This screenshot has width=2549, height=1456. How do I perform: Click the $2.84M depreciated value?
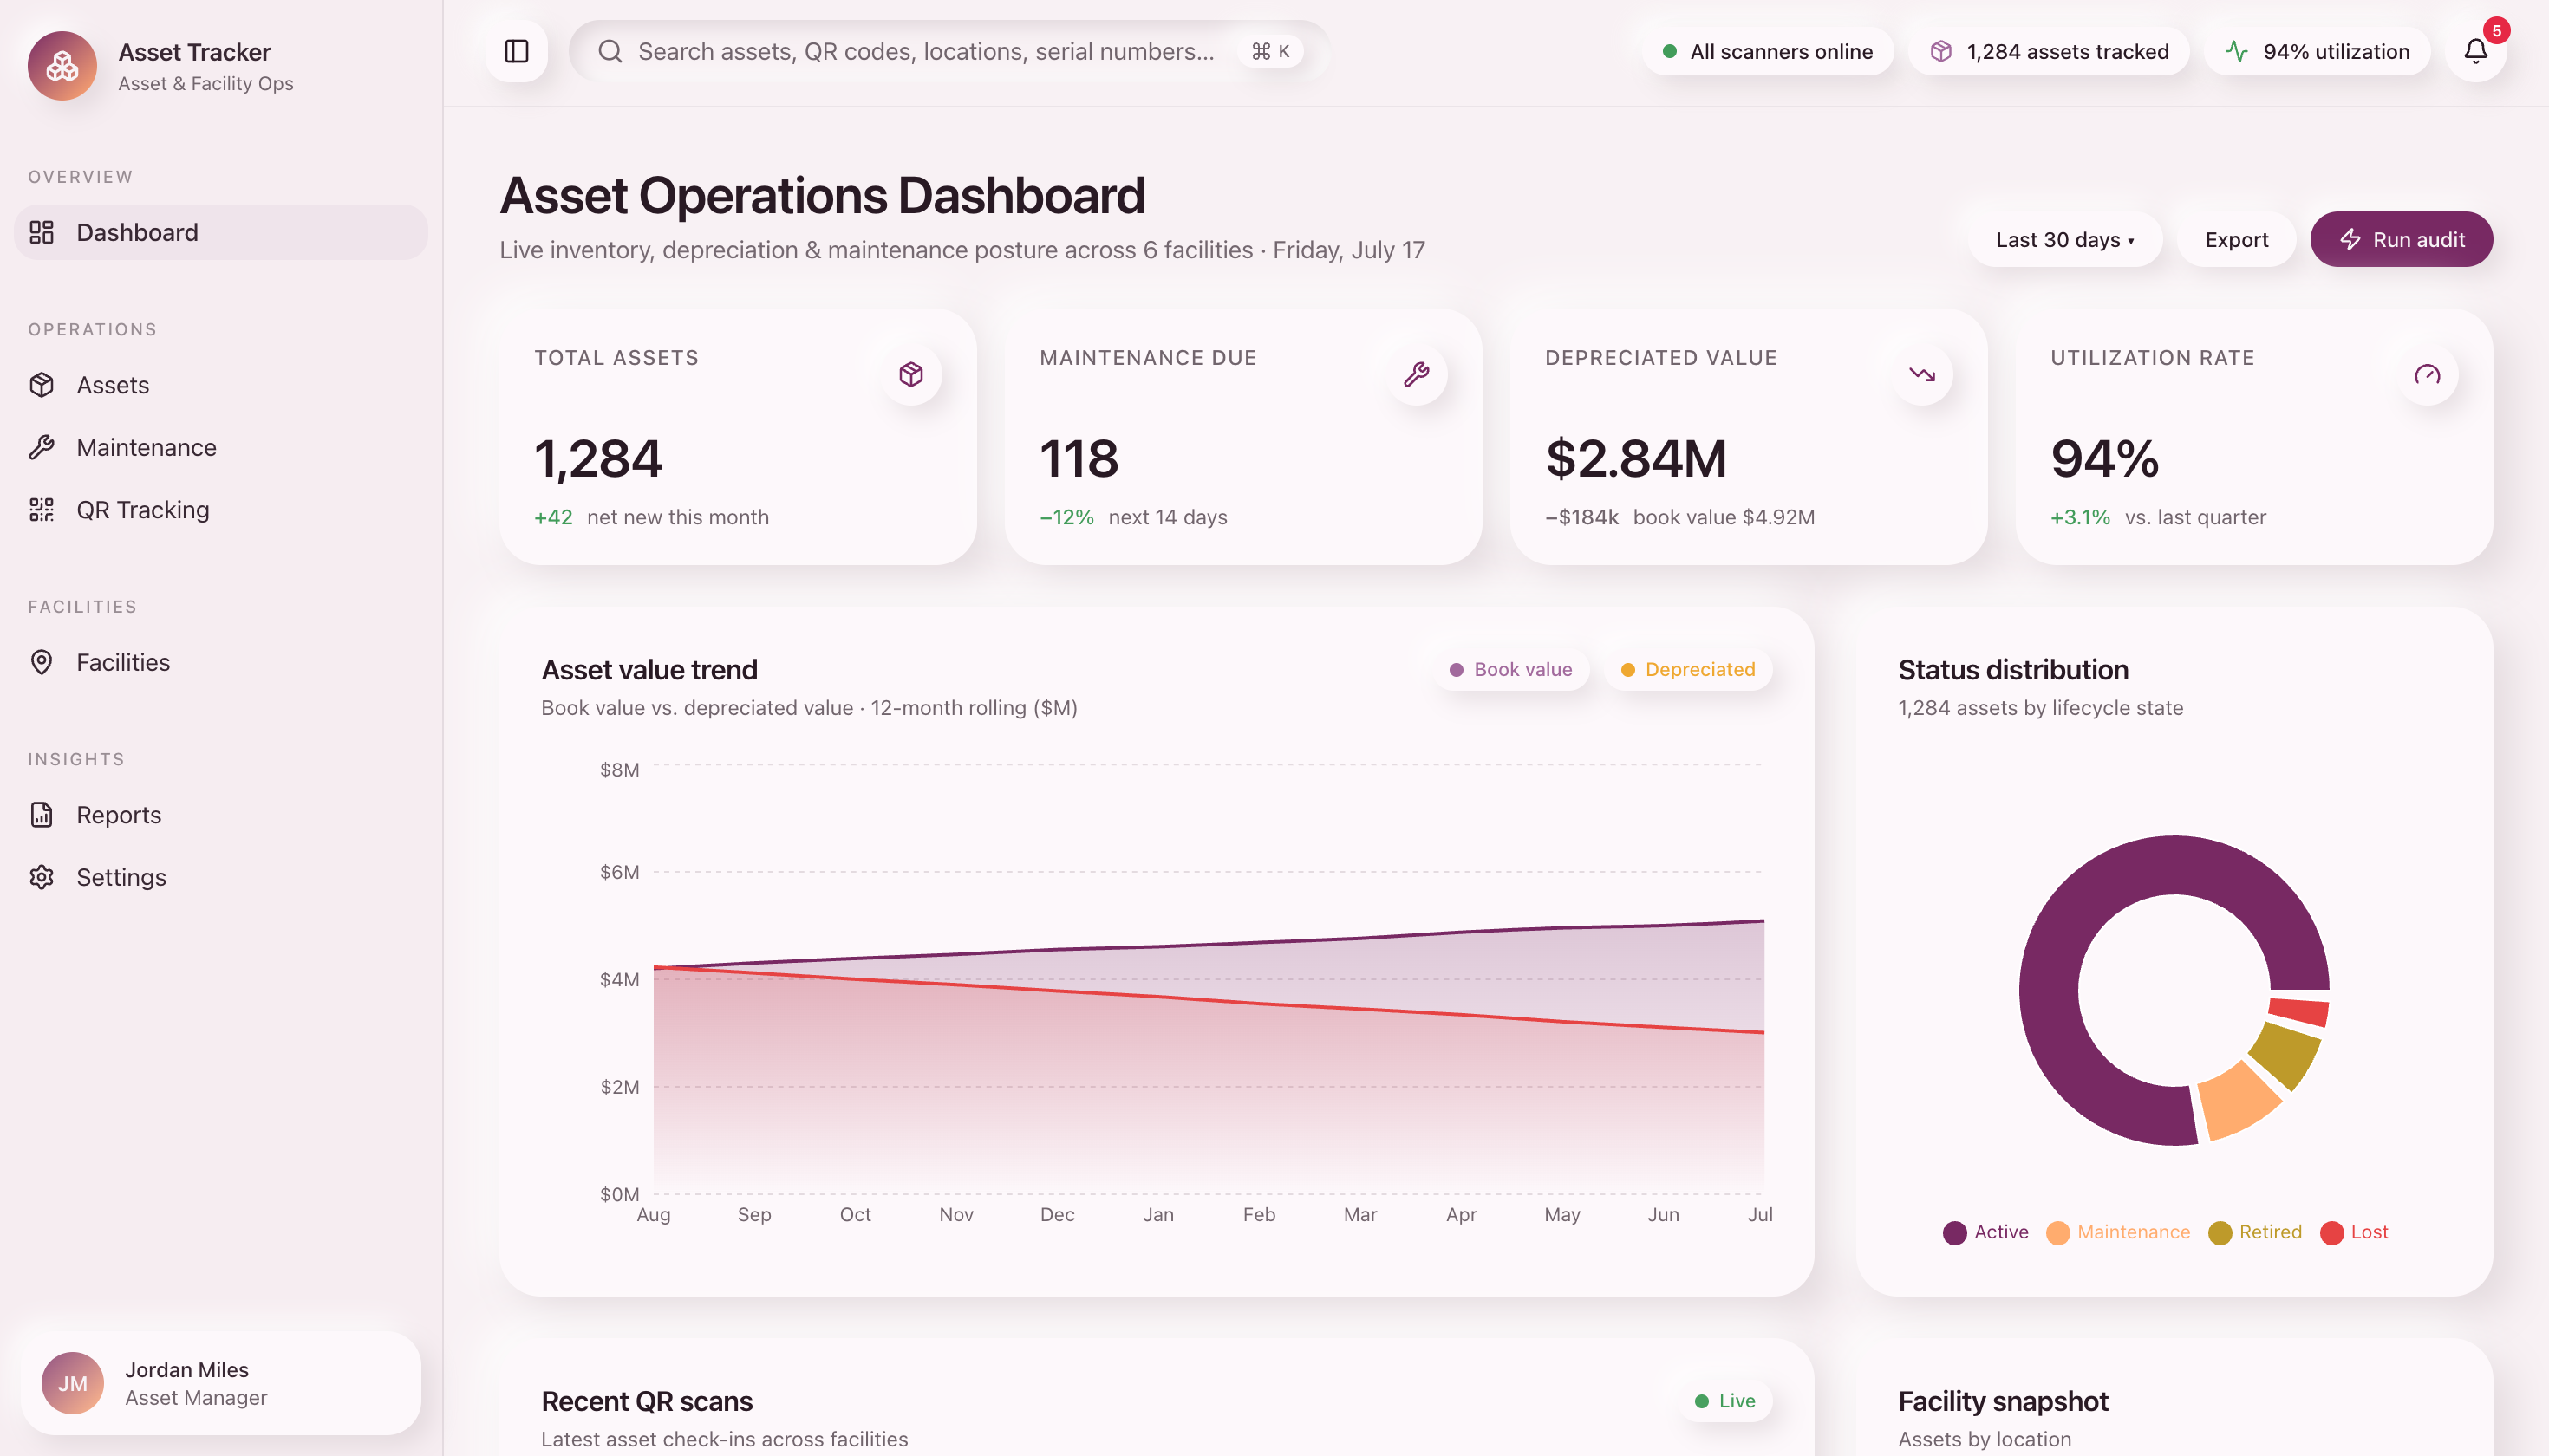tap(1637, 458)
